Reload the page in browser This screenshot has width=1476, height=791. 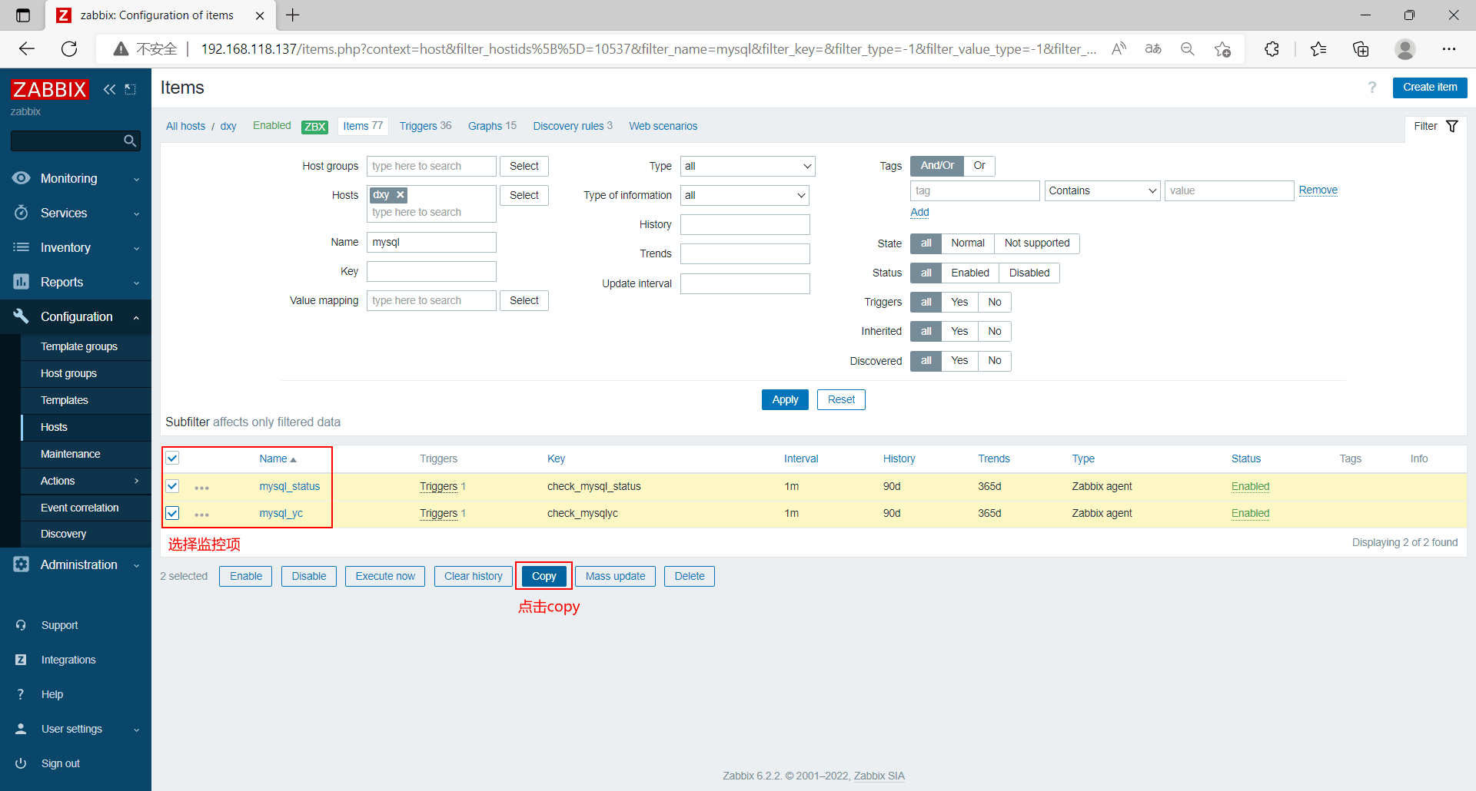point(69,49)
